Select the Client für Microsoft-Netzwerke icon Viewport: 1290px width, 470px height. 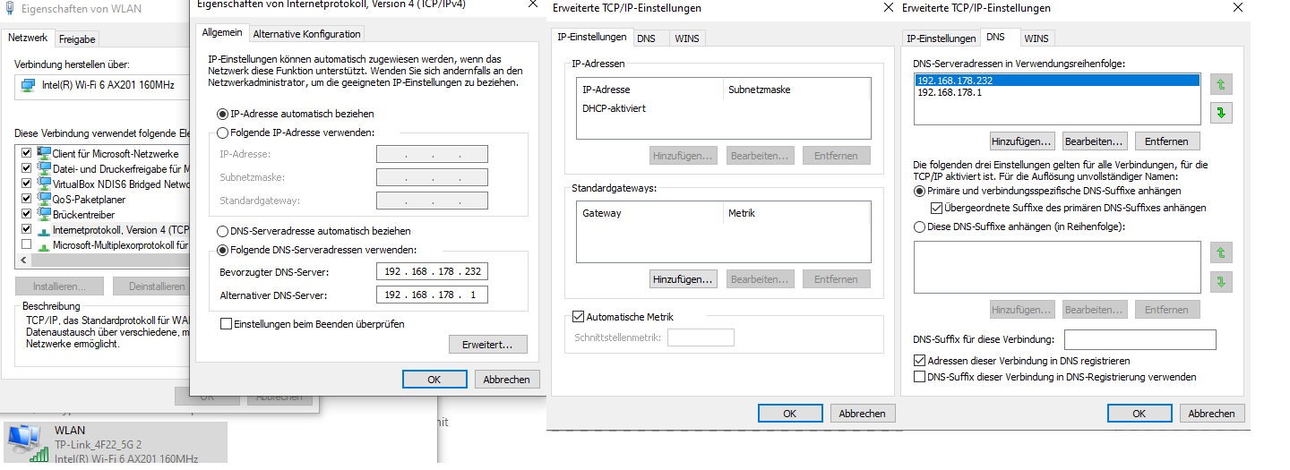(x=44, y=154)
